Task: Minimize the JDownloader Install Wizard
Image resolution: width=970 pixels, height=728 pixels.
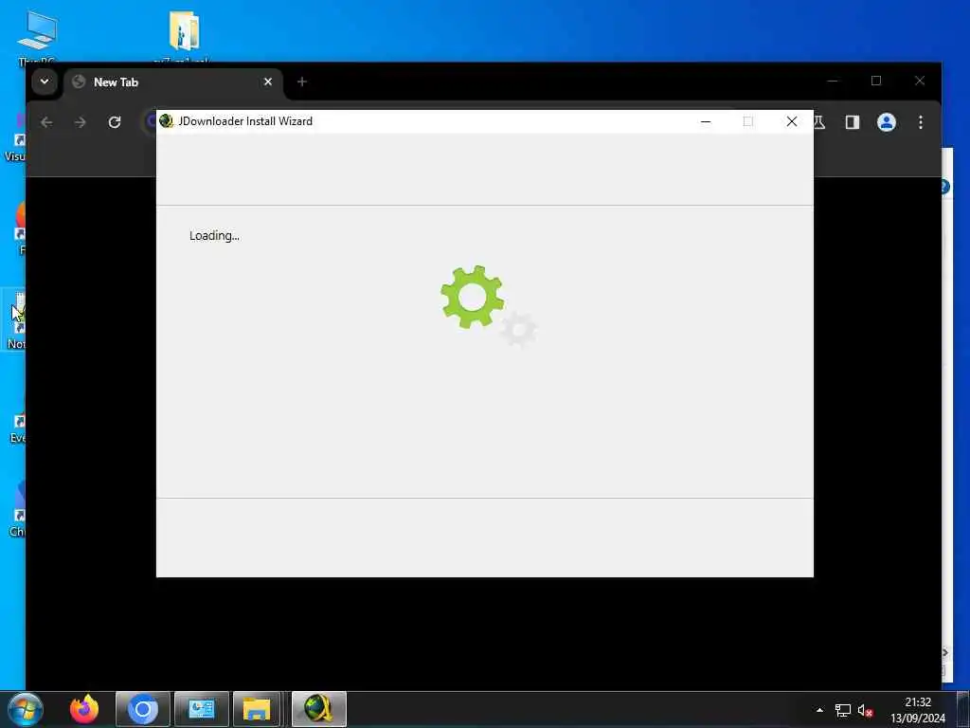Action: coord(705,121)
